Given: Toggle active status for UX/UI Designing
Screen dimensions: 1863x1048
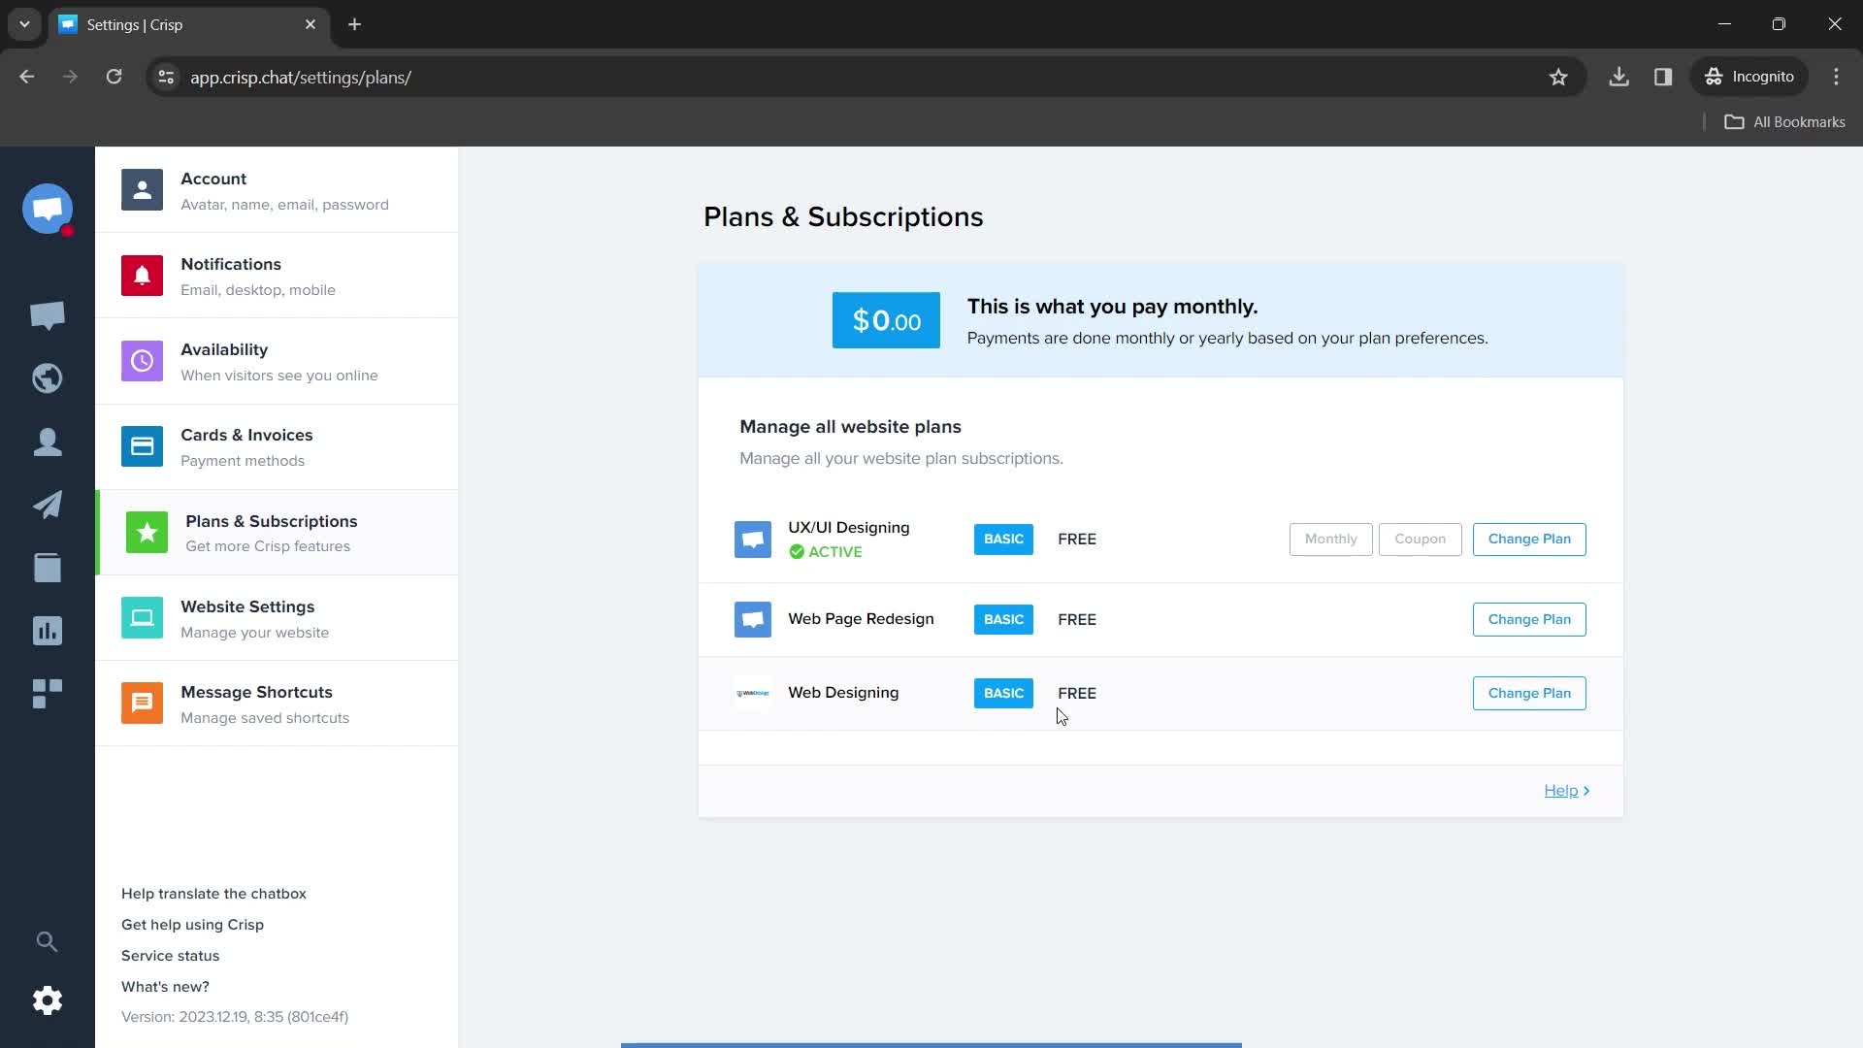Looking at the screenshot, I should (x=826, y=551).
